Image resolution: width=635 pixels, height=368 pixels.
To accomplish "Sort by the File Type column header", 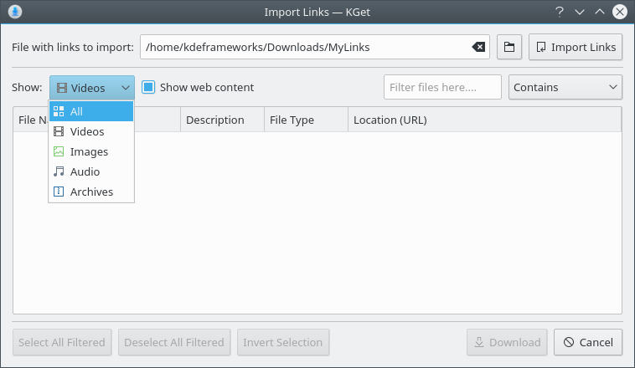I will click(x=305, y=120).
